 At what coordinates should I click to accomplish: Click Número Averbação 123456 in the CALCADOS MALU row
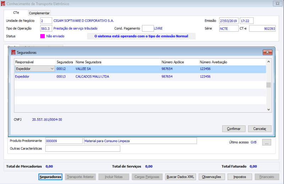(205, 76)
